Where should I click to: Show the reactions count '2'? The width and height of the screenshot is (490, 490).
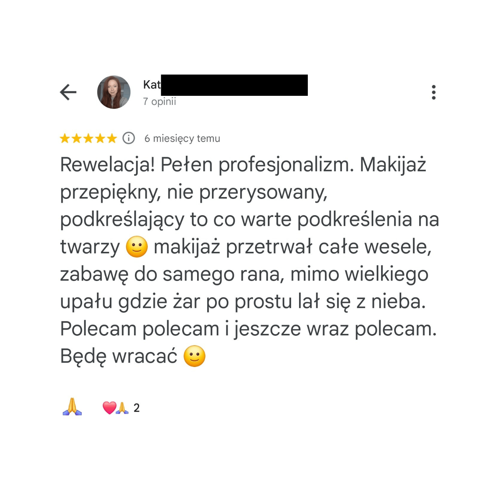coord(136,408)
